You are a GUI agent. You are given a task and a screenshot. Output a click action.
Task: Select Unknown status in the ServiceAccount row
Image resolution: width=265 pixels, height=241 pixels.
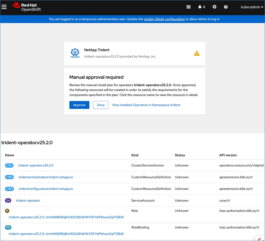[182, 200]
